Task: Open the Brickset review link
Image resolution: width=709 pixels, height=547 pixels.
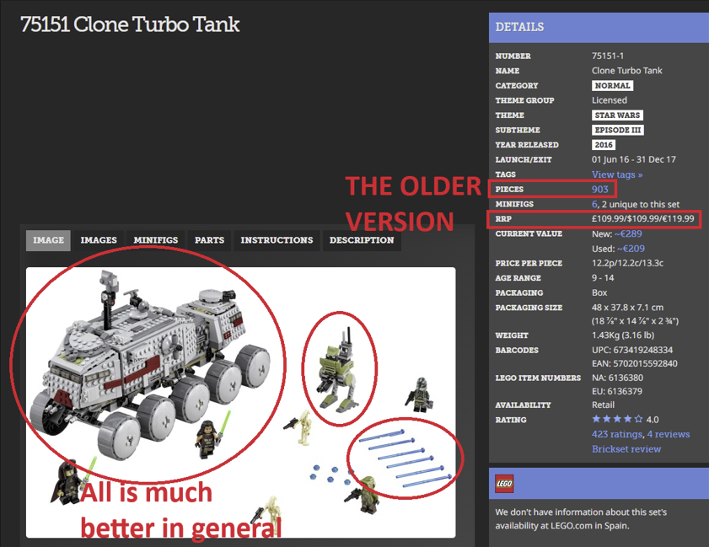Action: click(626, 449)
